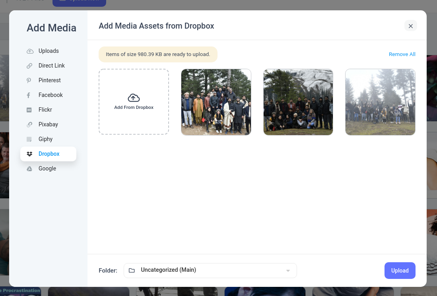Select the group photo with snowy mountain
The height and width of the screenshot is (296, 437).
coord(298,102)
